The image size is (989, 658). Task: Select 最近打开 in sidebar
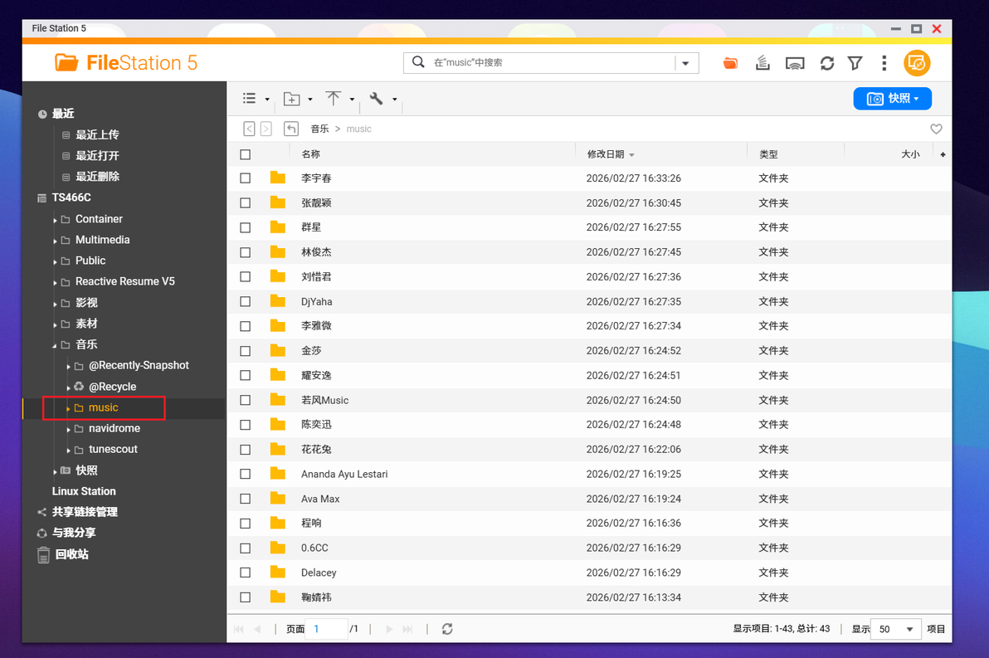pos(97,155)
